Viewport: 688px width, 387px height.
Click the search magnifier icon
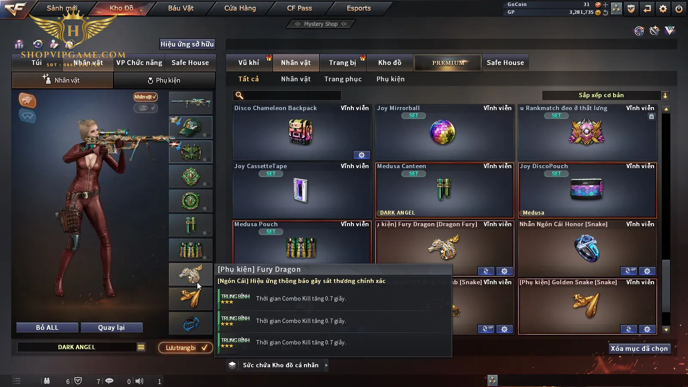[240, 95]
